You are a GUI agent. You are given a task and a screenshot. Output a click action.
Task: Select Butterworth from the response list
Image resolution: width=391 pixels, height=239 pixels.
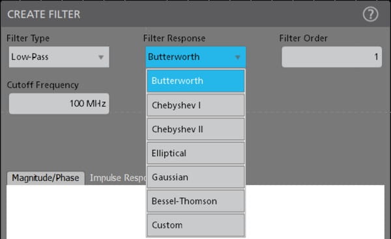tap(195, 81)
